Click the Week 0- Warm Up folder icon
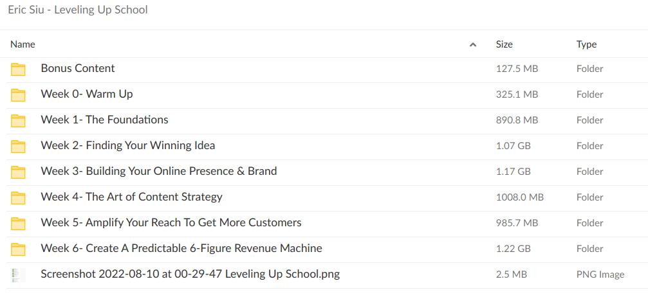 (x=18, y=94)
